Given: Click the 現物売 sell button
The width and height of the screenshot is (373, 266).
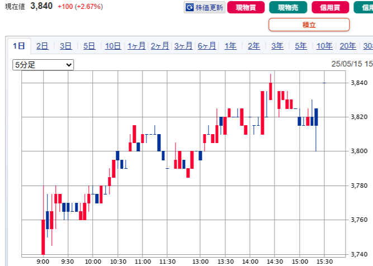Looking at the screenshot, I should tap(288, 7).
